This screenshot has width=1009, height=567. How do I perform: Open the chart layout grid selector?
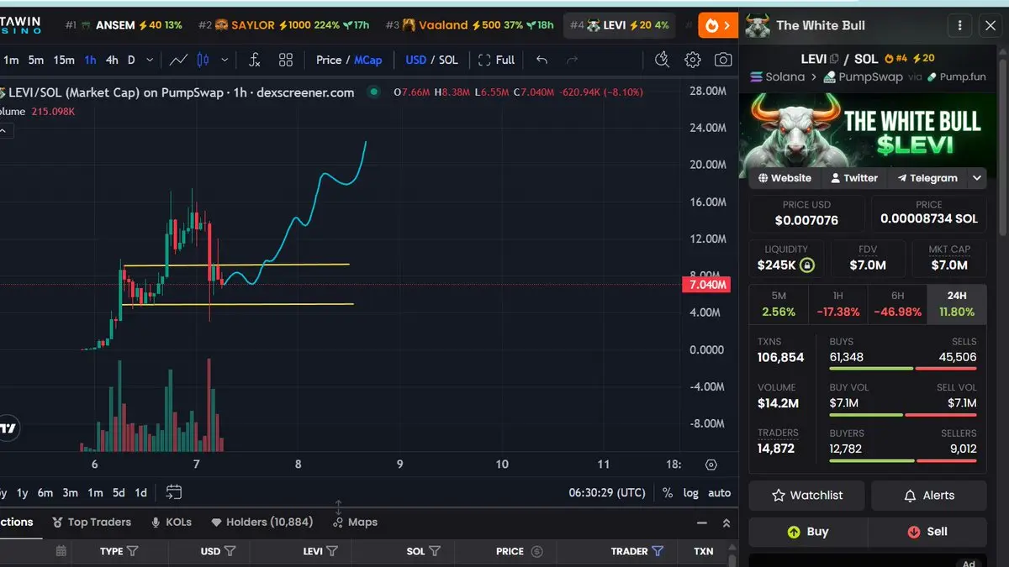[286, 60]
